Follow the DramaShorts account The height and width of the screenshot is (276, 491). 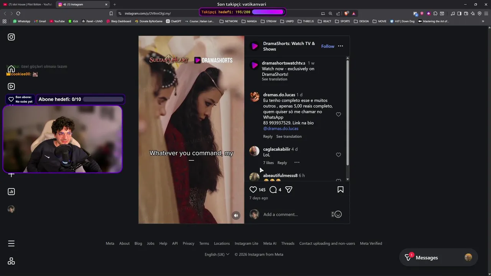328,46
